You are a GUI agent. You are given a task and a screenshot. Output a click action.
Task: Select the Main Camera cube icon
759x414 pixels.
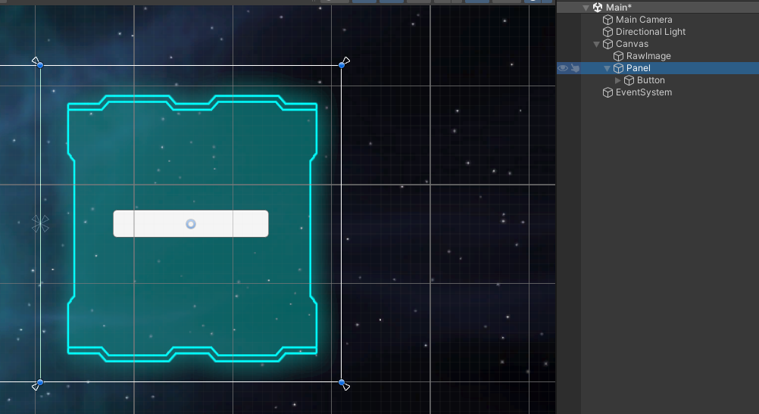pyautogui.click(x=608, y=20)
